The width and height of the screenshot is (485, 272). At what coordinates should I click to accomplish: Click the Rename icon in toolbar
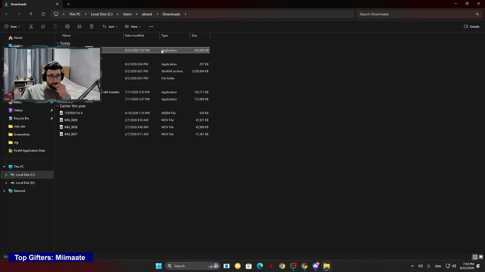pyautogui.click(x=67, y=26)
